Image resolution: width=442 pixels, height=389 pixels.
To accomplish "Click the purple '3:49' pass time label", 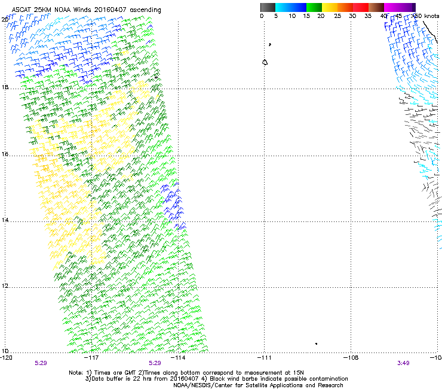I will tap(403, 363).
